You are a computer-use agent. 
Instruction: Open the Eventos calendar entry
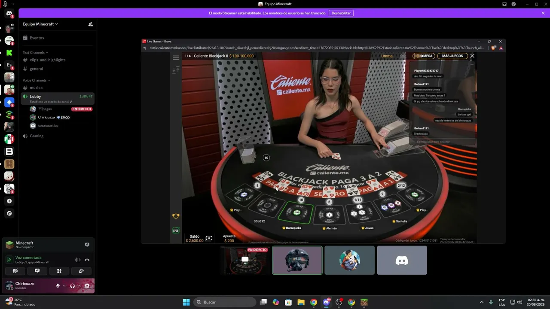[58, 38]
